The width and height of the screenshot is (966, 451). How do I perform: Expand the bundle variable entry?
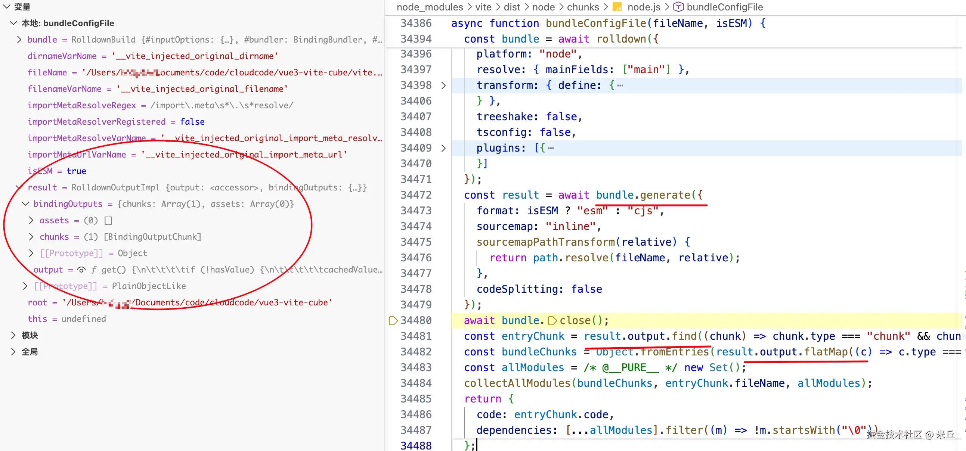coord(19,40)
